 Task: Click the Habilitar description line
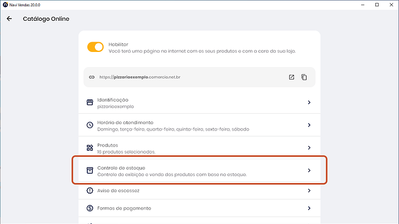(x=202, y=51)
